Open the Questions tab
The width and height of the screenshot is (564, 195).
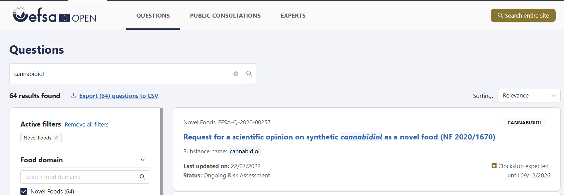click(x=153, y=16)
